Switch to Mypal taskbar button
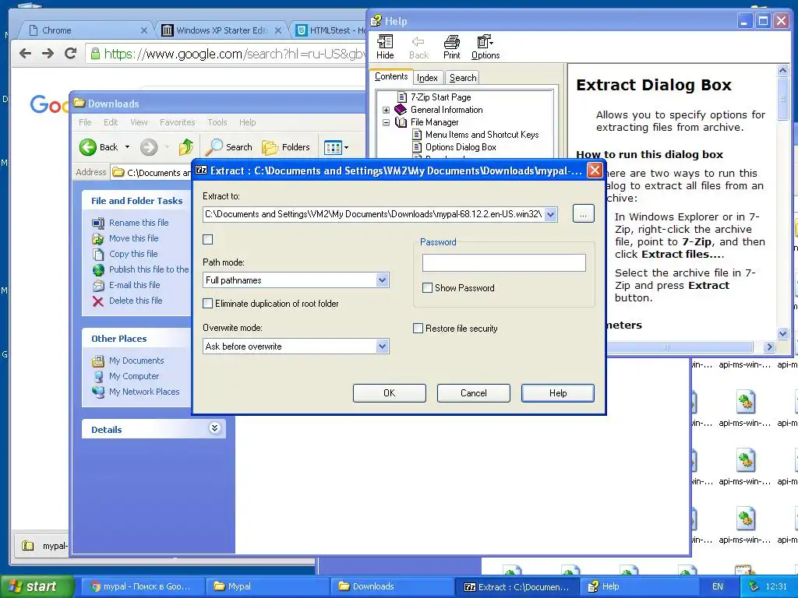 (x=267, y=587)
